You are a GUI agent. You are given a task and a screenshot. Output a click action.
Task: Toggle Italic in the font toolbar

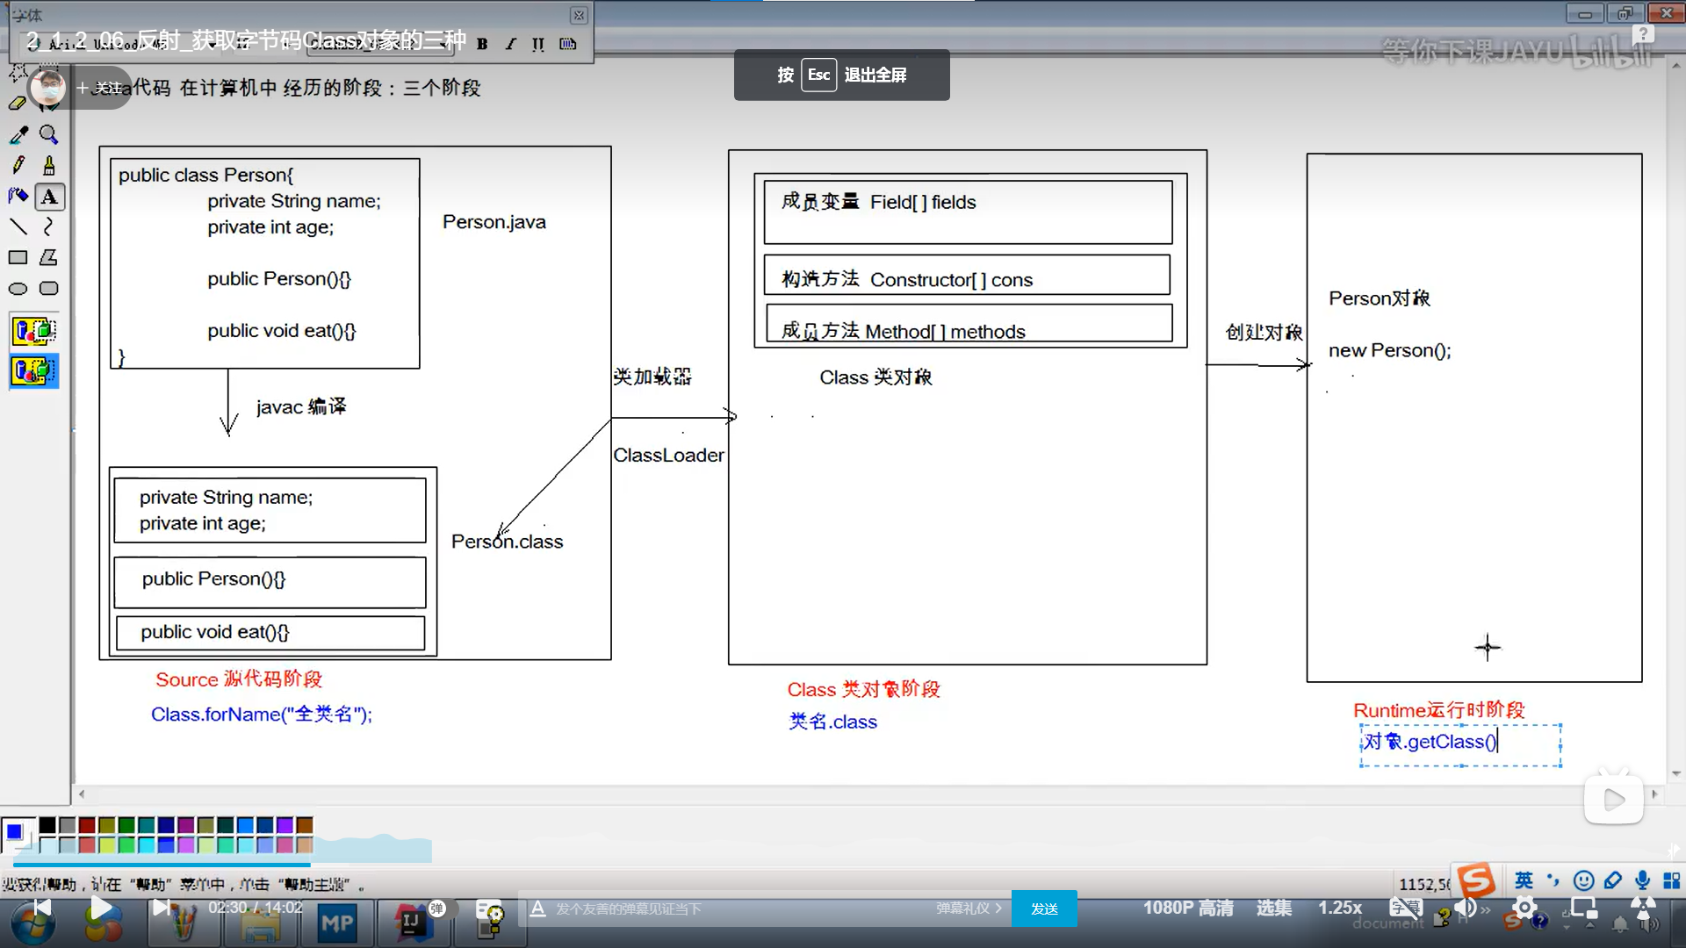(x=510, y=44)
